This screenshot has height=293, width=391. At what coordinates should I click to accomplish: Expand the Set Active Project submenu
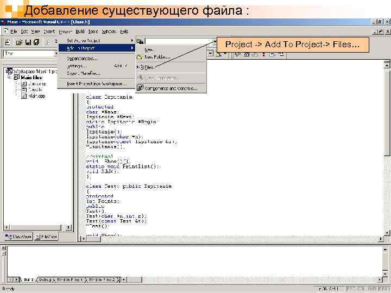tap(132, 40)
